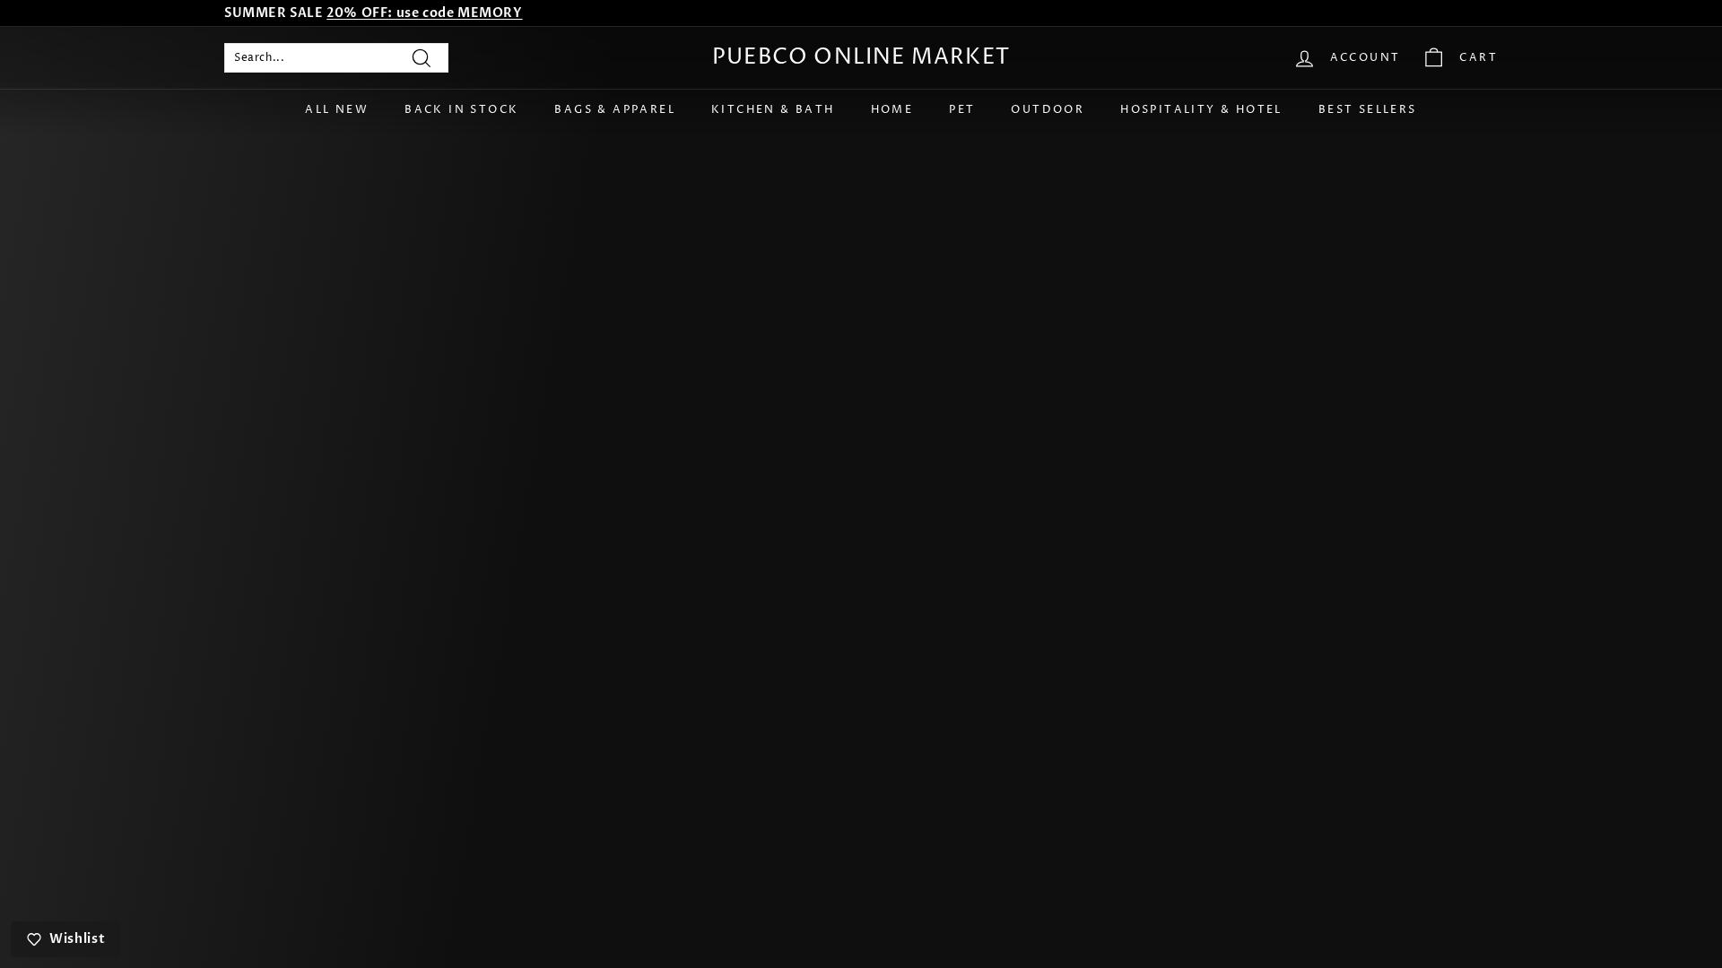Open the BEST SELLERS menu

[1367, 110]
